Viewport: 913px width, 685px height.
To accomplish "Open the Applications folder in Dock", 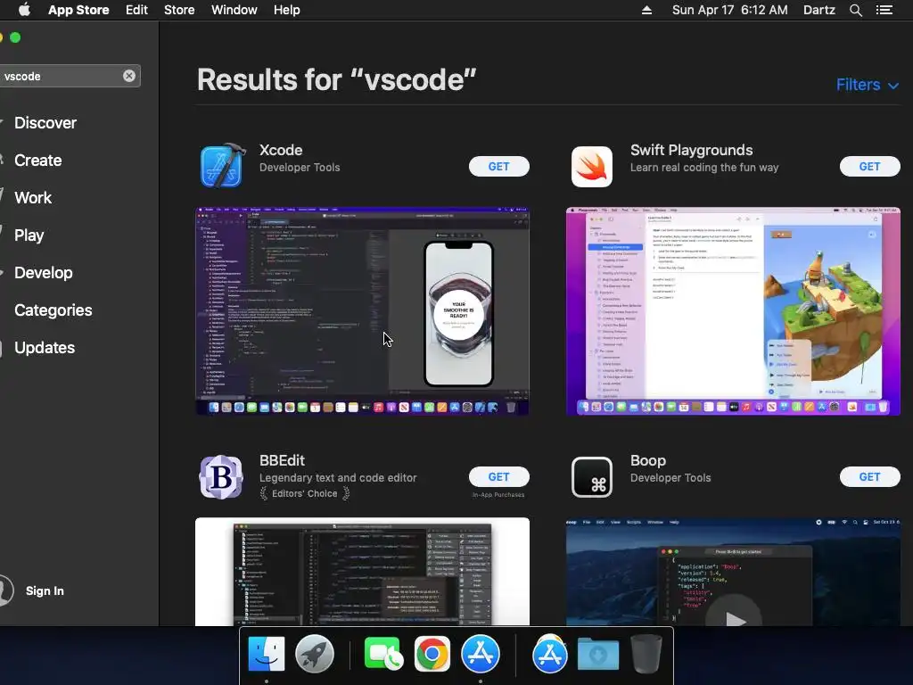I will (x=549, y=654).
